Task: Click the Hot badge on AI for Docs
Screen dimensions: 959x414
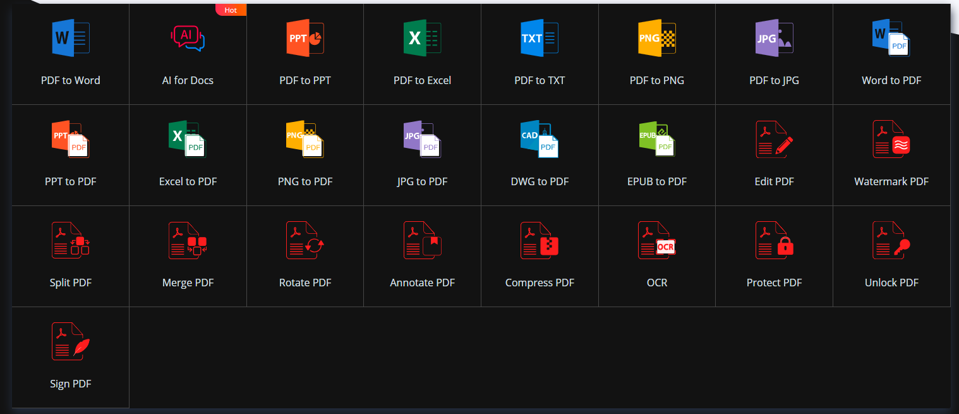Action: click(x=231, y=10)
